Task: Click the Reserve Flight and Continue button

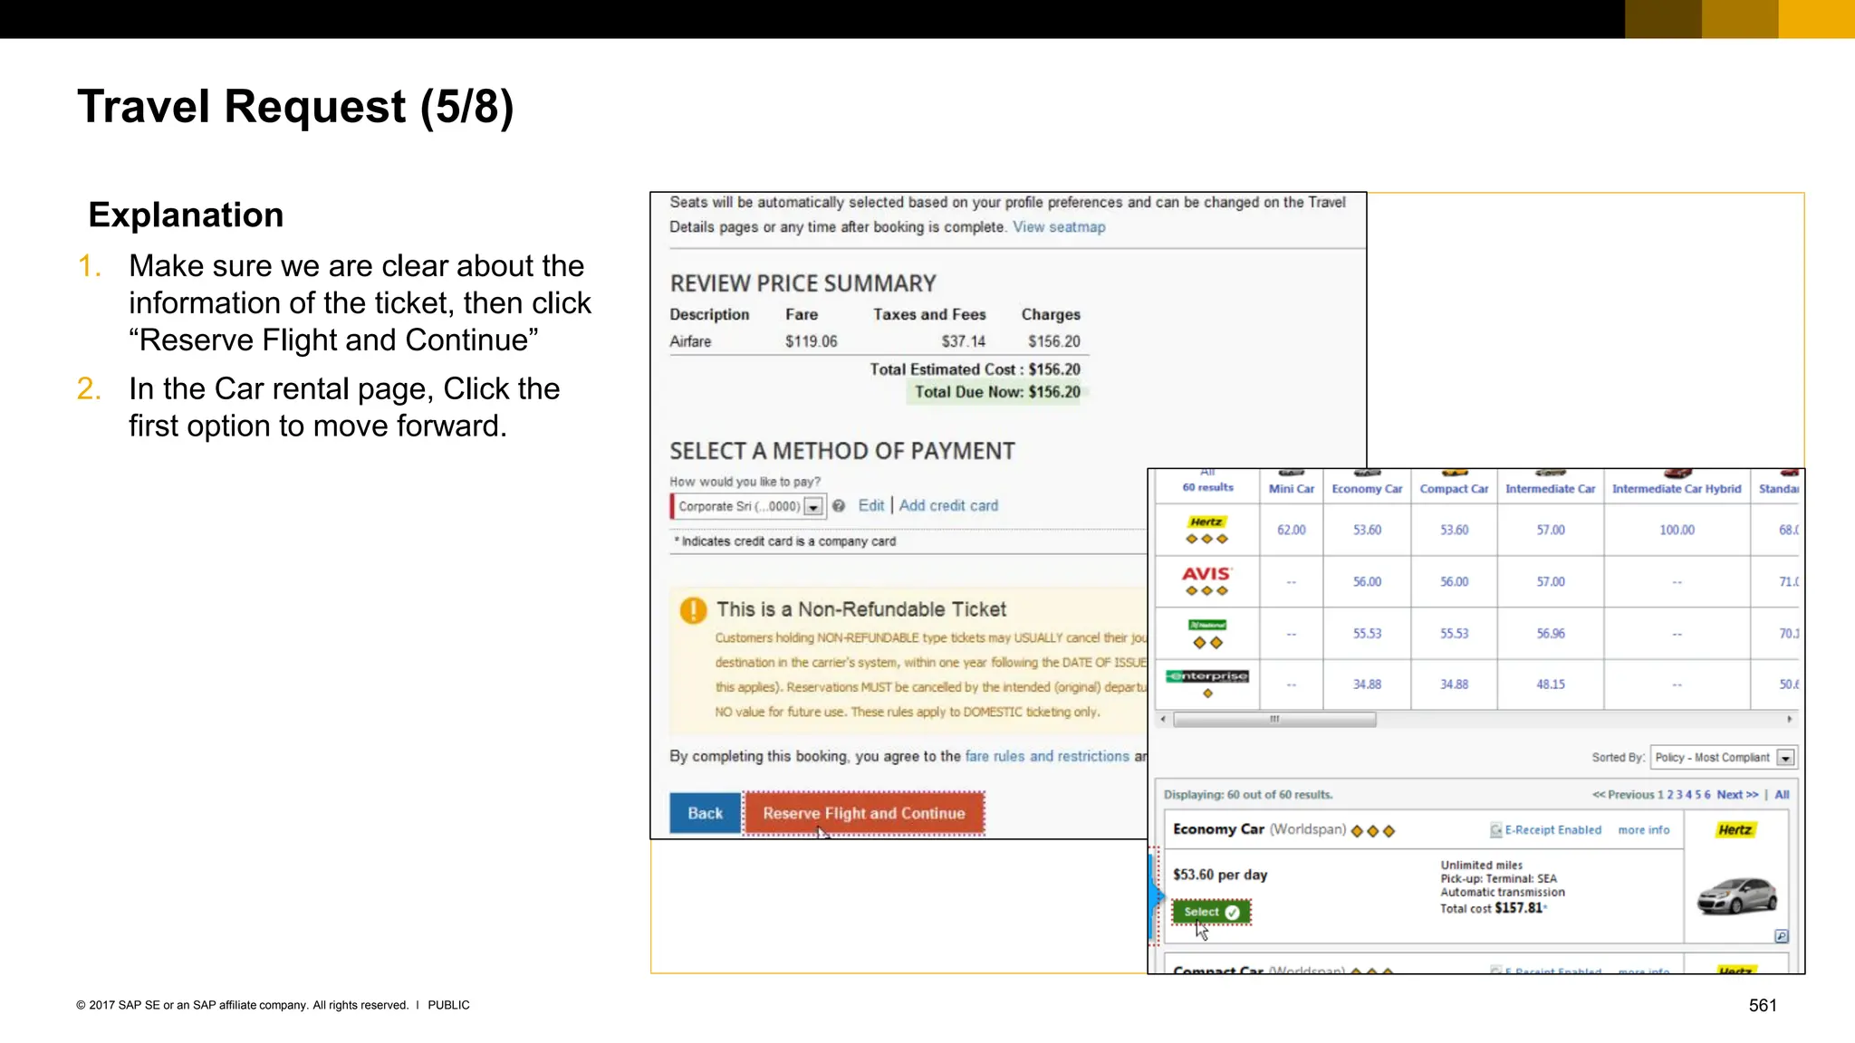Action: click(x=864, y=813)
